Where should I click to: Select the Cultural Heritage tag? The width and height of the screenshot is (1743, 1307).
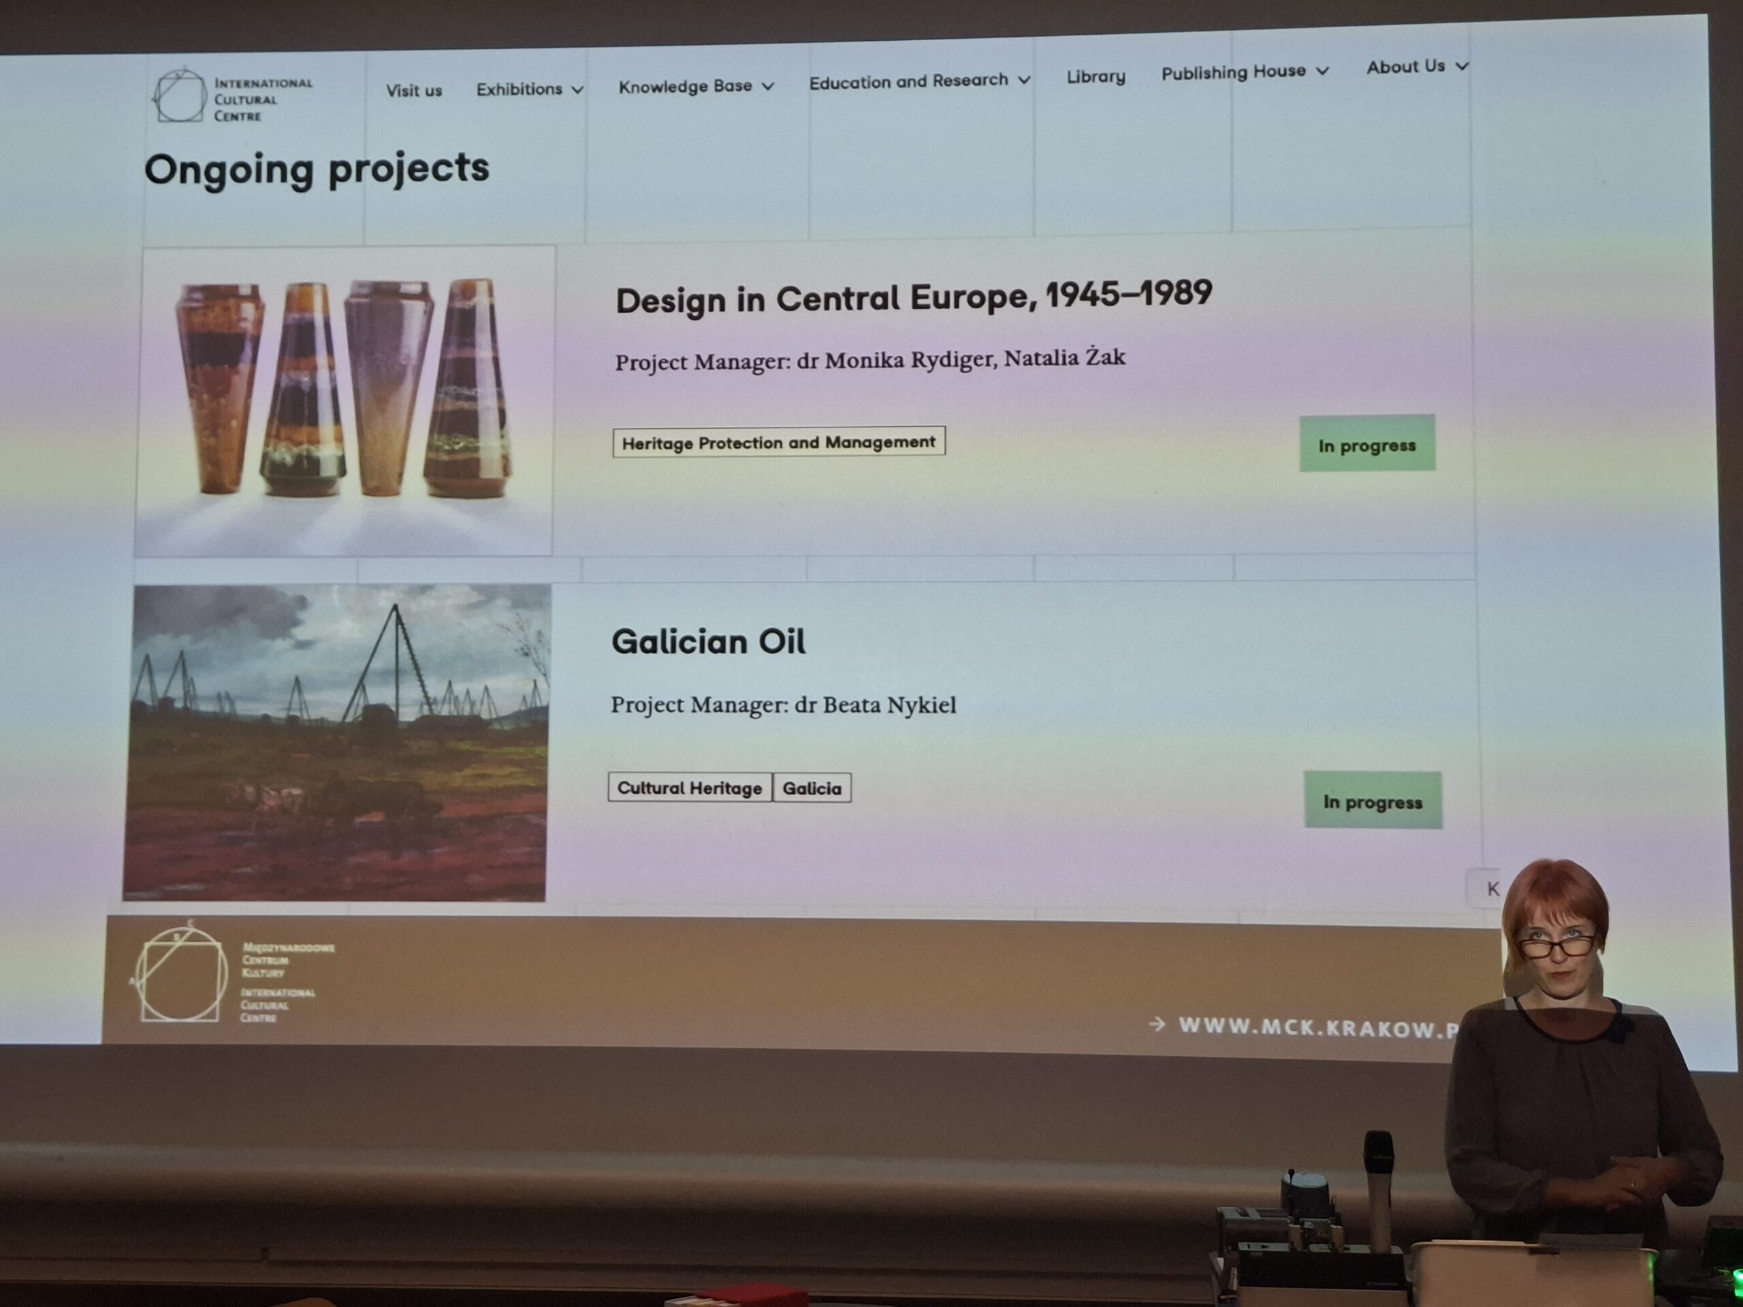point(690,787)
